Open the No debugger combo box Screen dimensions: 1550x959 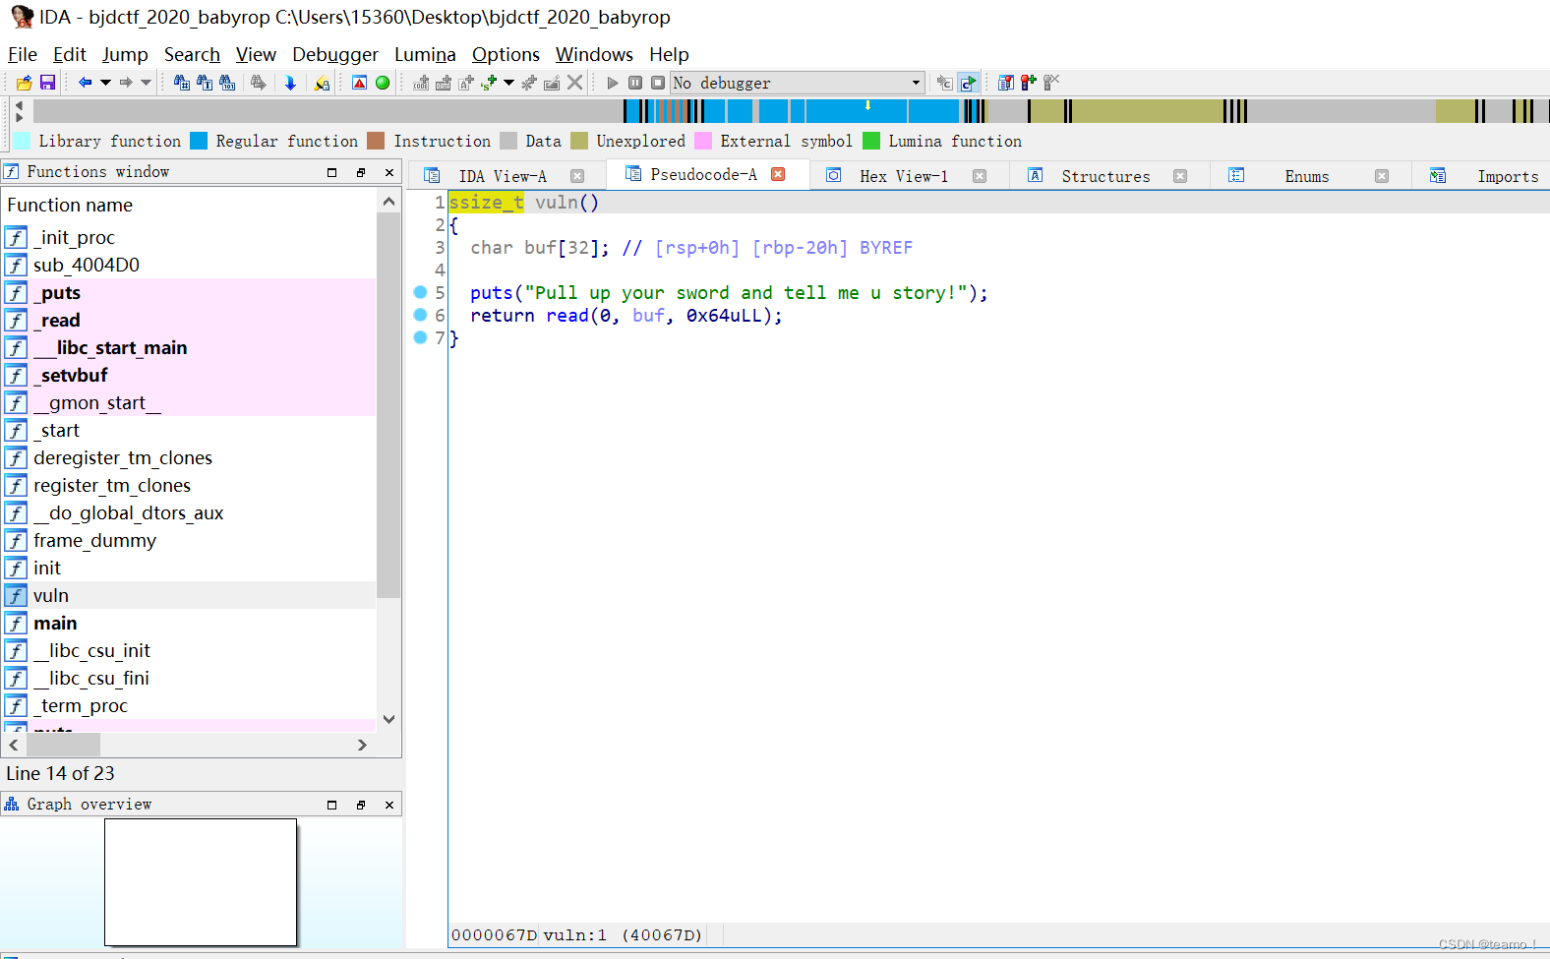click(798, 83)
